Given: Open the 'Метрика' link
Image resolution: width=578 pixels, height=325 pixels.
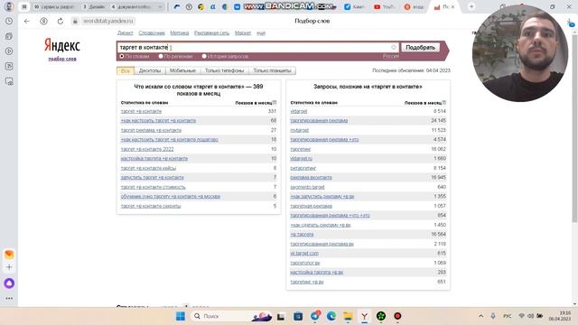Looking at the screenshot, I should (180, 33).
